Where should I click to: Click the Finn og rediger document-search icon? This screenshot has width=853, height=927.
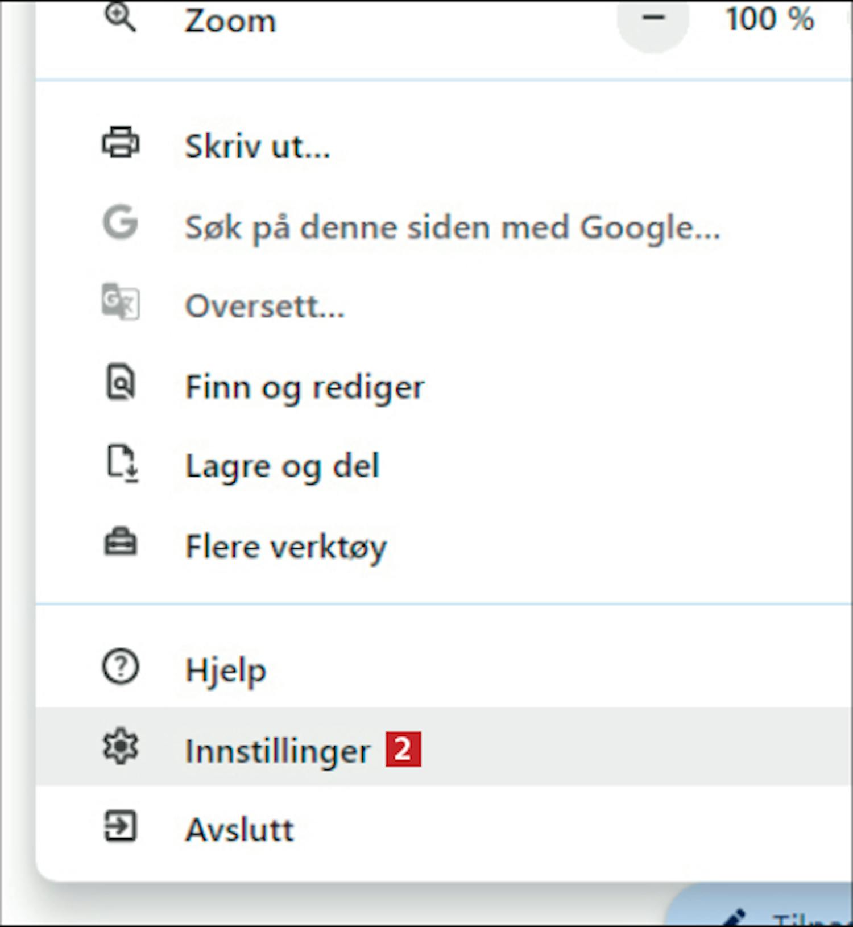(121, 382)
